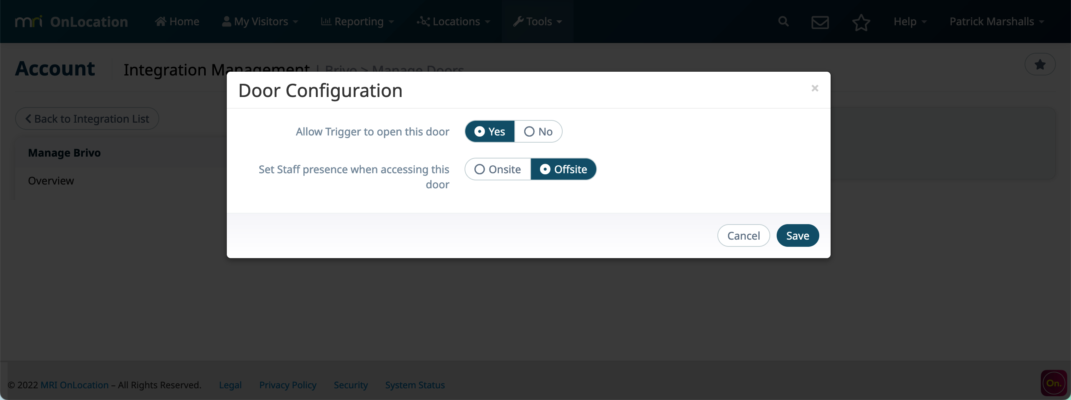Screen dimensions: 1071x400
Task: Open Overview in Manage Brivo sidebar
Action: click(x=51, y=181)
